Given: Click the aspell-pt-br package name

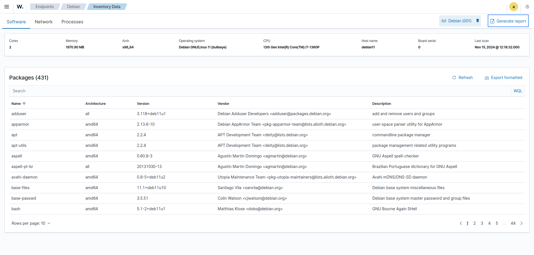Looking at the screenshot, I should [x=22, y=167].
